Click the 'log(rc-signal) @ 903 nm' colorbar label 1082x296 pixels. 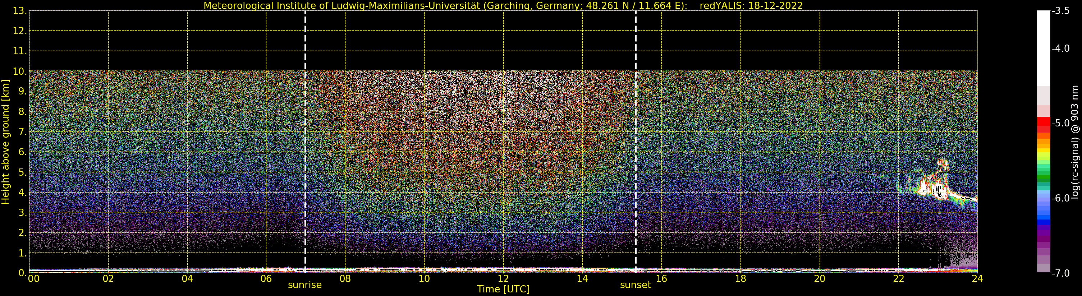click(1074, 142)
